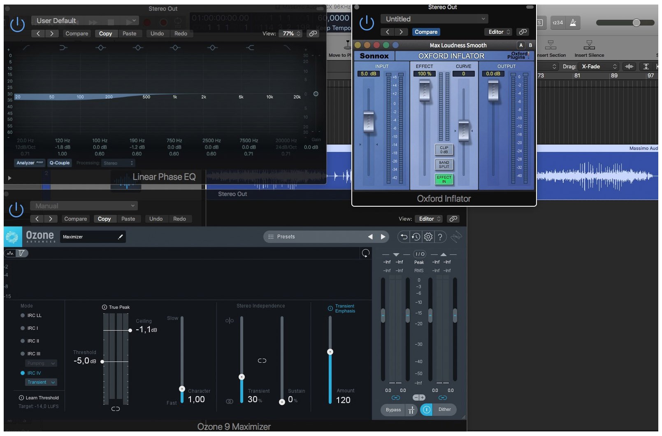Screen dimensions: 662x436
Task: Select the IRC II mode radio button
Action: click(23, 341)
